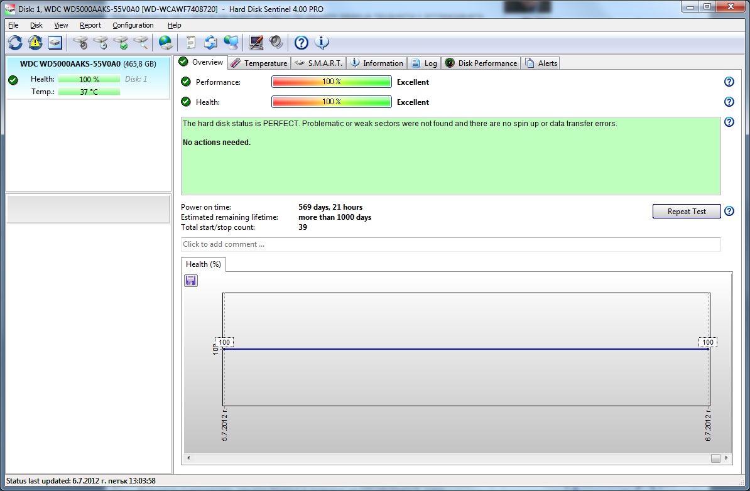Click the 'No actions needed.' text
Screen dimensions: 750x491
point(217,143)
